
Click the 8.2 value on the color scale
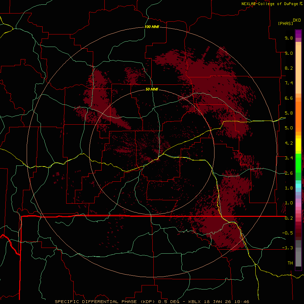coord(289,68)
